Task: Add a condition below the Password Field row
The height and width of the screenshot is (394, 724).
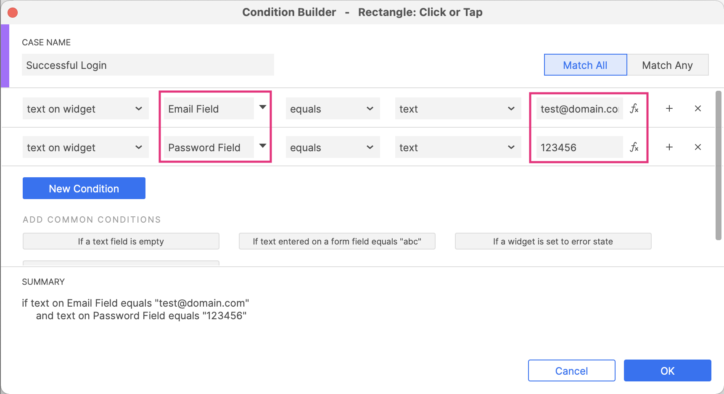Action: [669, 147]
